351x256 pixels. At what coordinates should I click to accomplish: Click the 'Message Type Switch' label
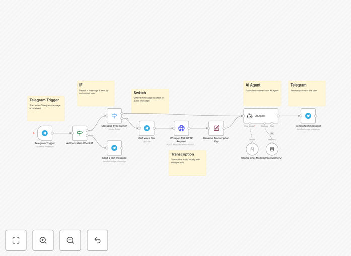coord(114,126)
